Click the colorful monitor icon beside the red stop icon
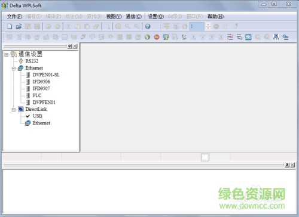This screenshot has height=217, width=299. pos(166,37)
